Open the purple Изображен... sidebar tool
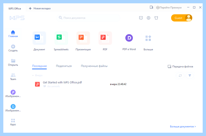The image size is (206, 136). [13, 93]
